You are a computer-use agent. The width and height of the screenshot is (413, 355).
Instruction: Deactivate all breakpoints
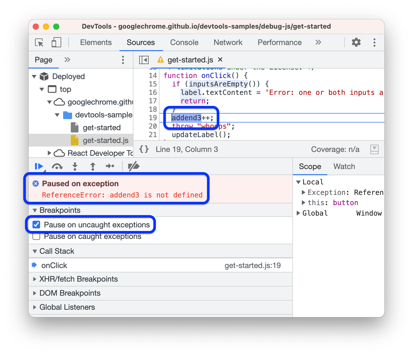[133, 167]
